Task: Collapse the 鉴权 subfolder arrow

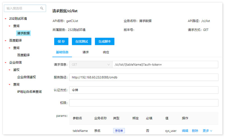Action: pos(10,70)
